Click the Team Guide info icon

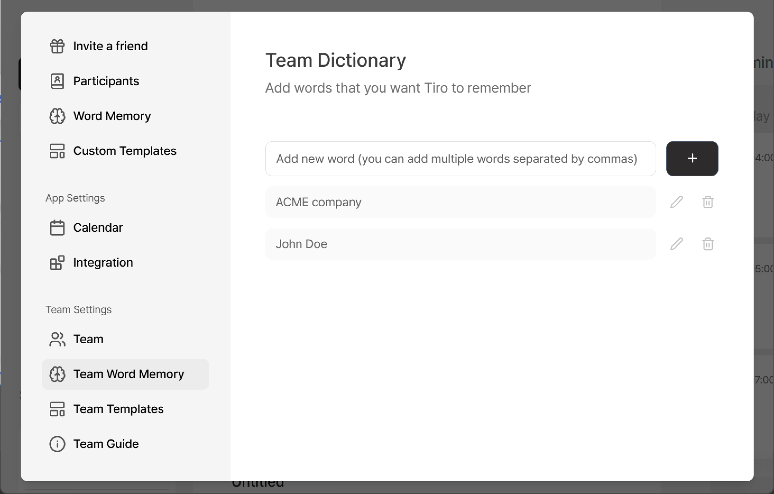pyautogui.click(x=57, y=444)
